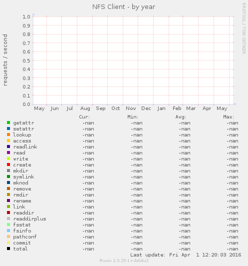
Task: Click the Cur: column header
Action: 84,117
